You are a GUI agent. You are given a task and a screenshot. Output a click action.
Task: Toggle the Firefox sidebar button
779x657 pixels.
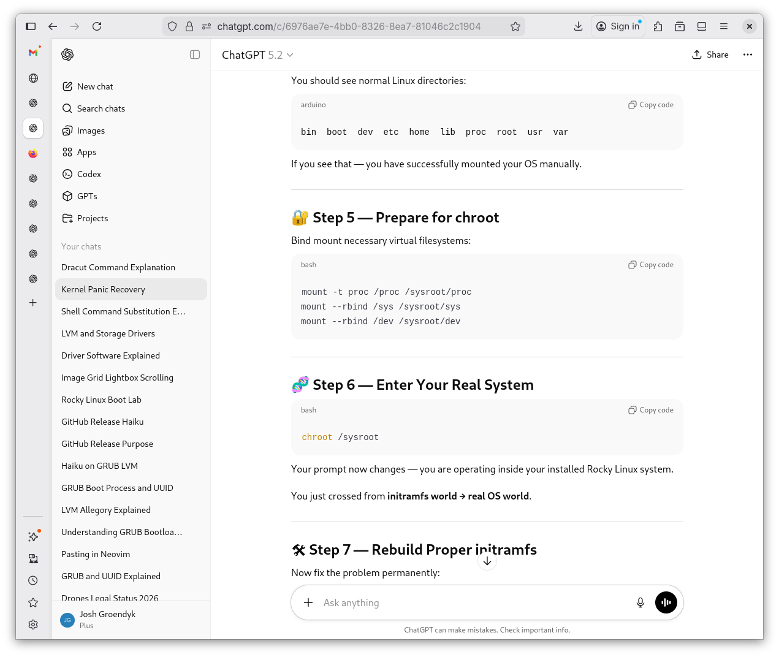click(31, 26)
